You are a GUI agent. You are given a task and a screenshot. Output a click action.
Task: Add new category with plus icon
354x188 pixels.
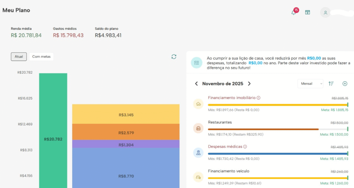point(345,84)
